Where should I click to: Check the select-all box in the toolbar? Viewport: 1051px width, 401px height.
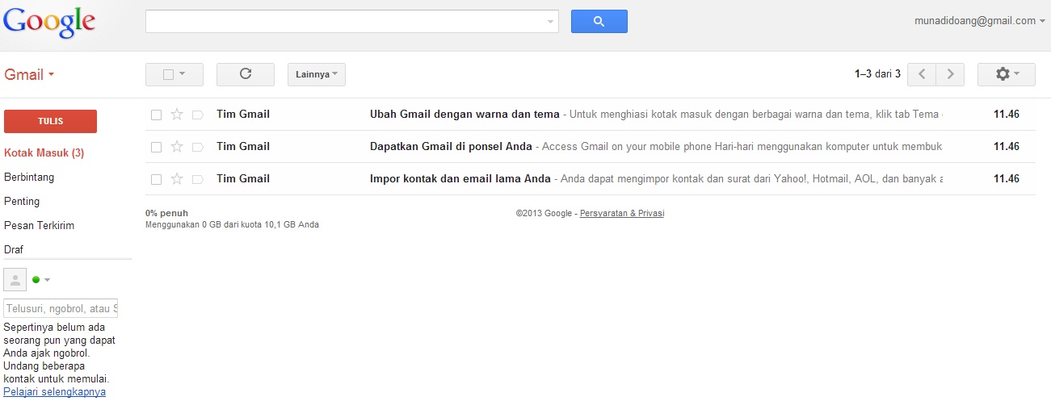click(x=168, y=74)
